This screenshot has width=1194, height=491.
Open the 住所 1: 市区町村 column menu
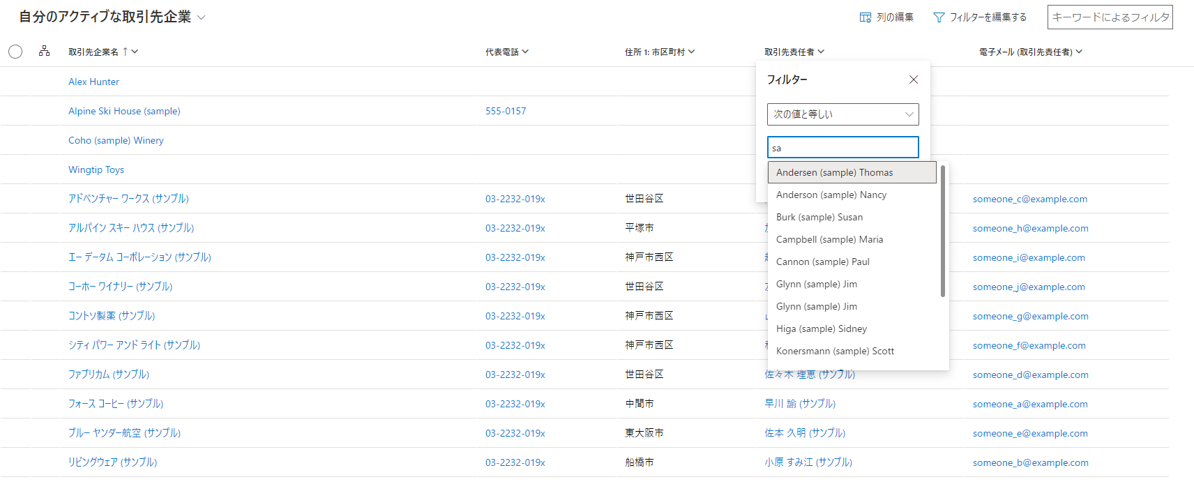(660, 52)
